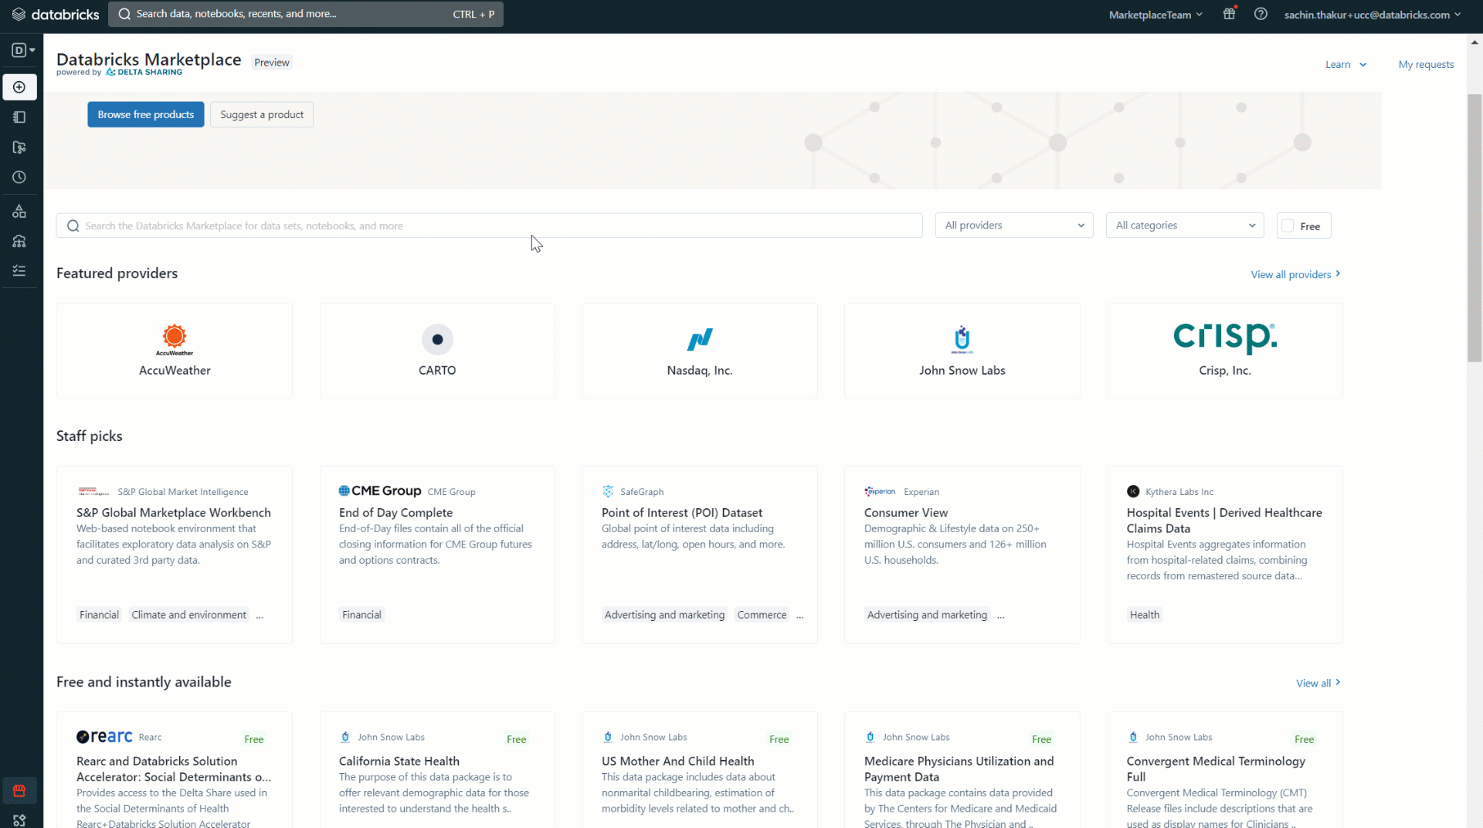The width and height of the screenshot is (1483, 828).
Task: Expand the Learn dropdown menu
Action: click(1345, 64)
